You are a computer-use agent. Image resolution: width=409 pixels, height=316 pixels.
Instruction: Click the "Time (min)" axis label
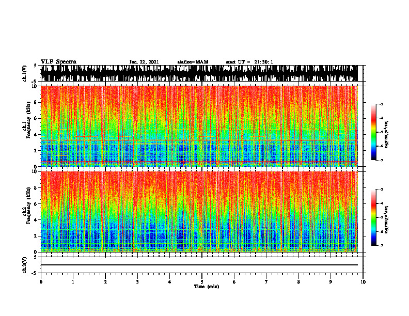[207, 287]
